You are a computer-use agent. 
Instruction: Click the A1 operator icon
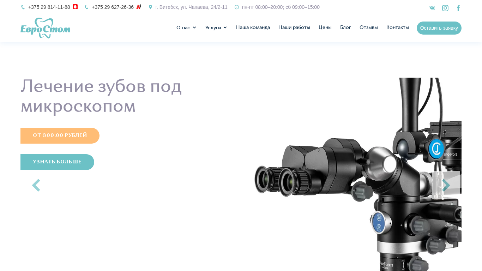pos(139,7)
